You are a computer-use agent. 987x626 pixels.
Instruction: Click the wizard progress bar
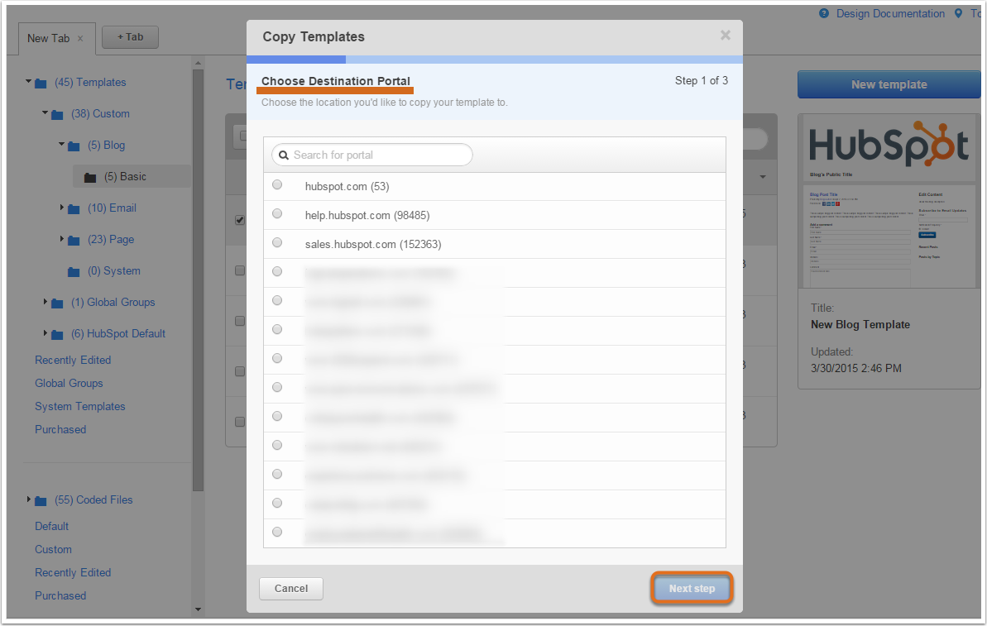494,60
